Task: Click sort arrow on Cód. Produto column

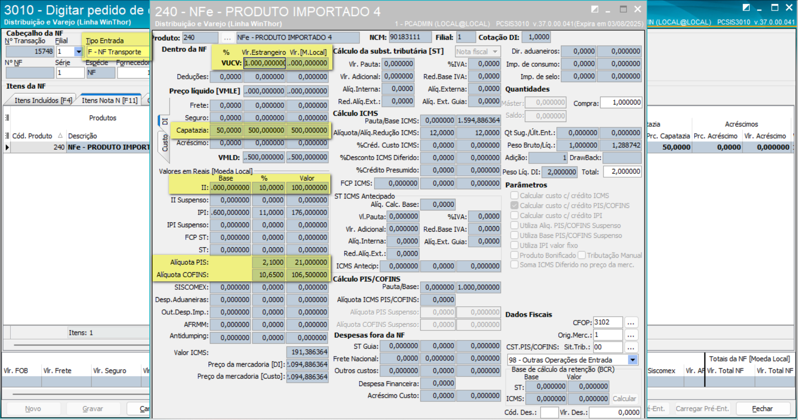Action: pos(60,136)
